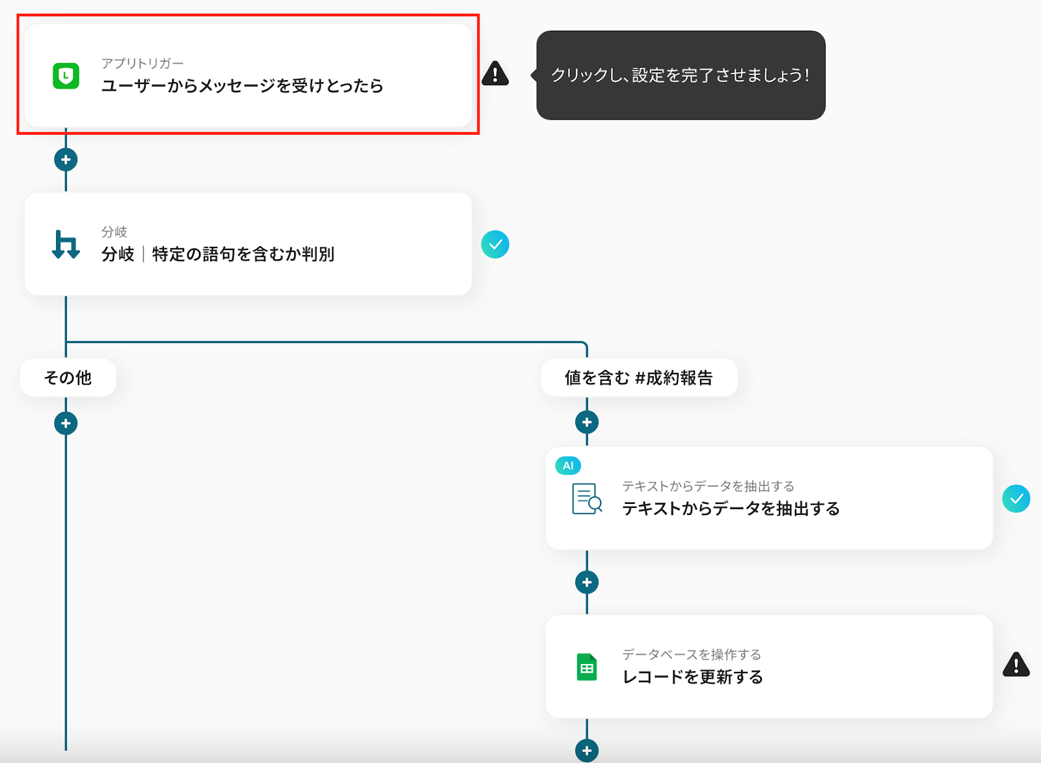Viewport: 1041px width, 763px height.
Task: Add step below the text extraction card
Action: pos(587,582)
